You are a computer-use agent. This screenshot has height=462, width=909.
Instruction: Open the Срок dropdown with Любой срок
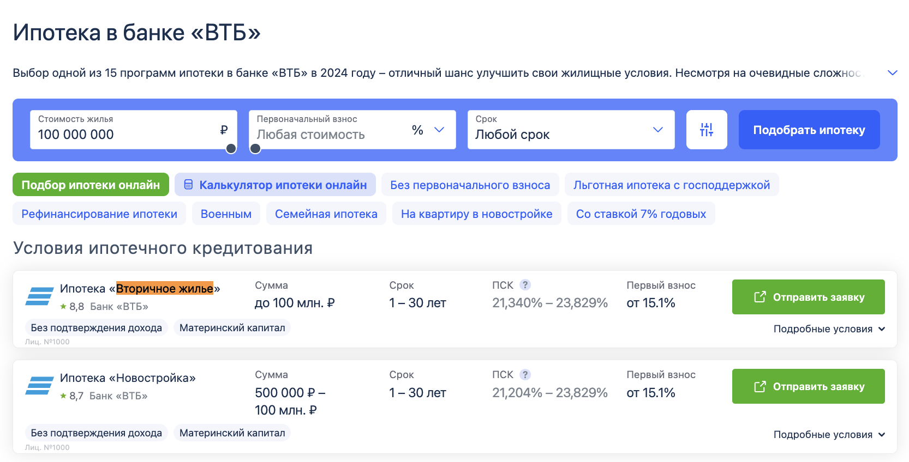[x=571, y=130]
